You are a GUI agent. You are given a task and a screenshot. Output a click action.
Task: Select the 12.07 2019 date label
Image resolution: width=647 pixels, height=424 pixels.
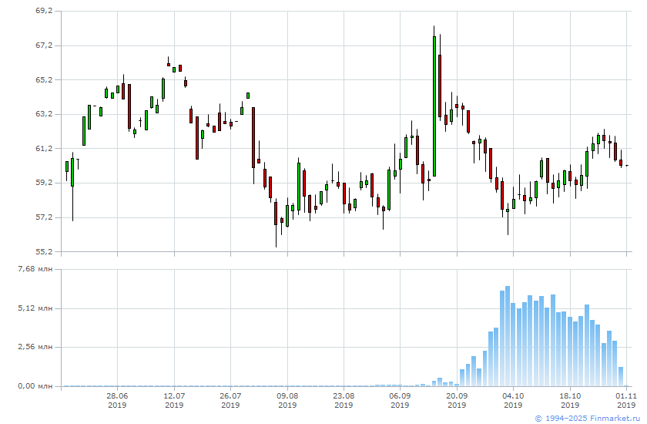click(x=174, y=400)
